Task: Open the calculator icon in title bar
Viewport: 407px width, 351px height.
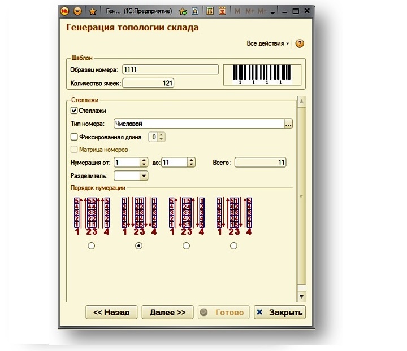Action: 210,11
